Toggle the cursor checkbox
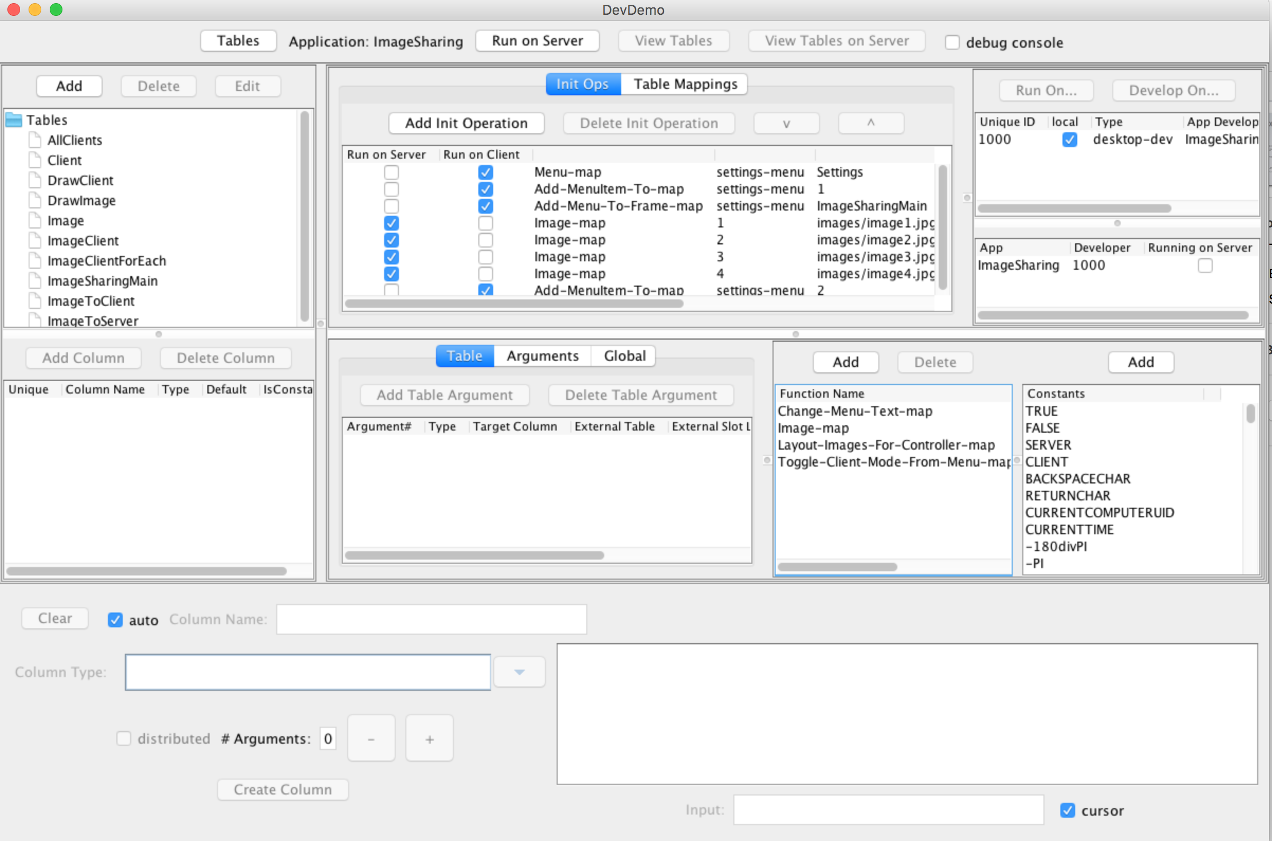 [x=1068, y=810]
